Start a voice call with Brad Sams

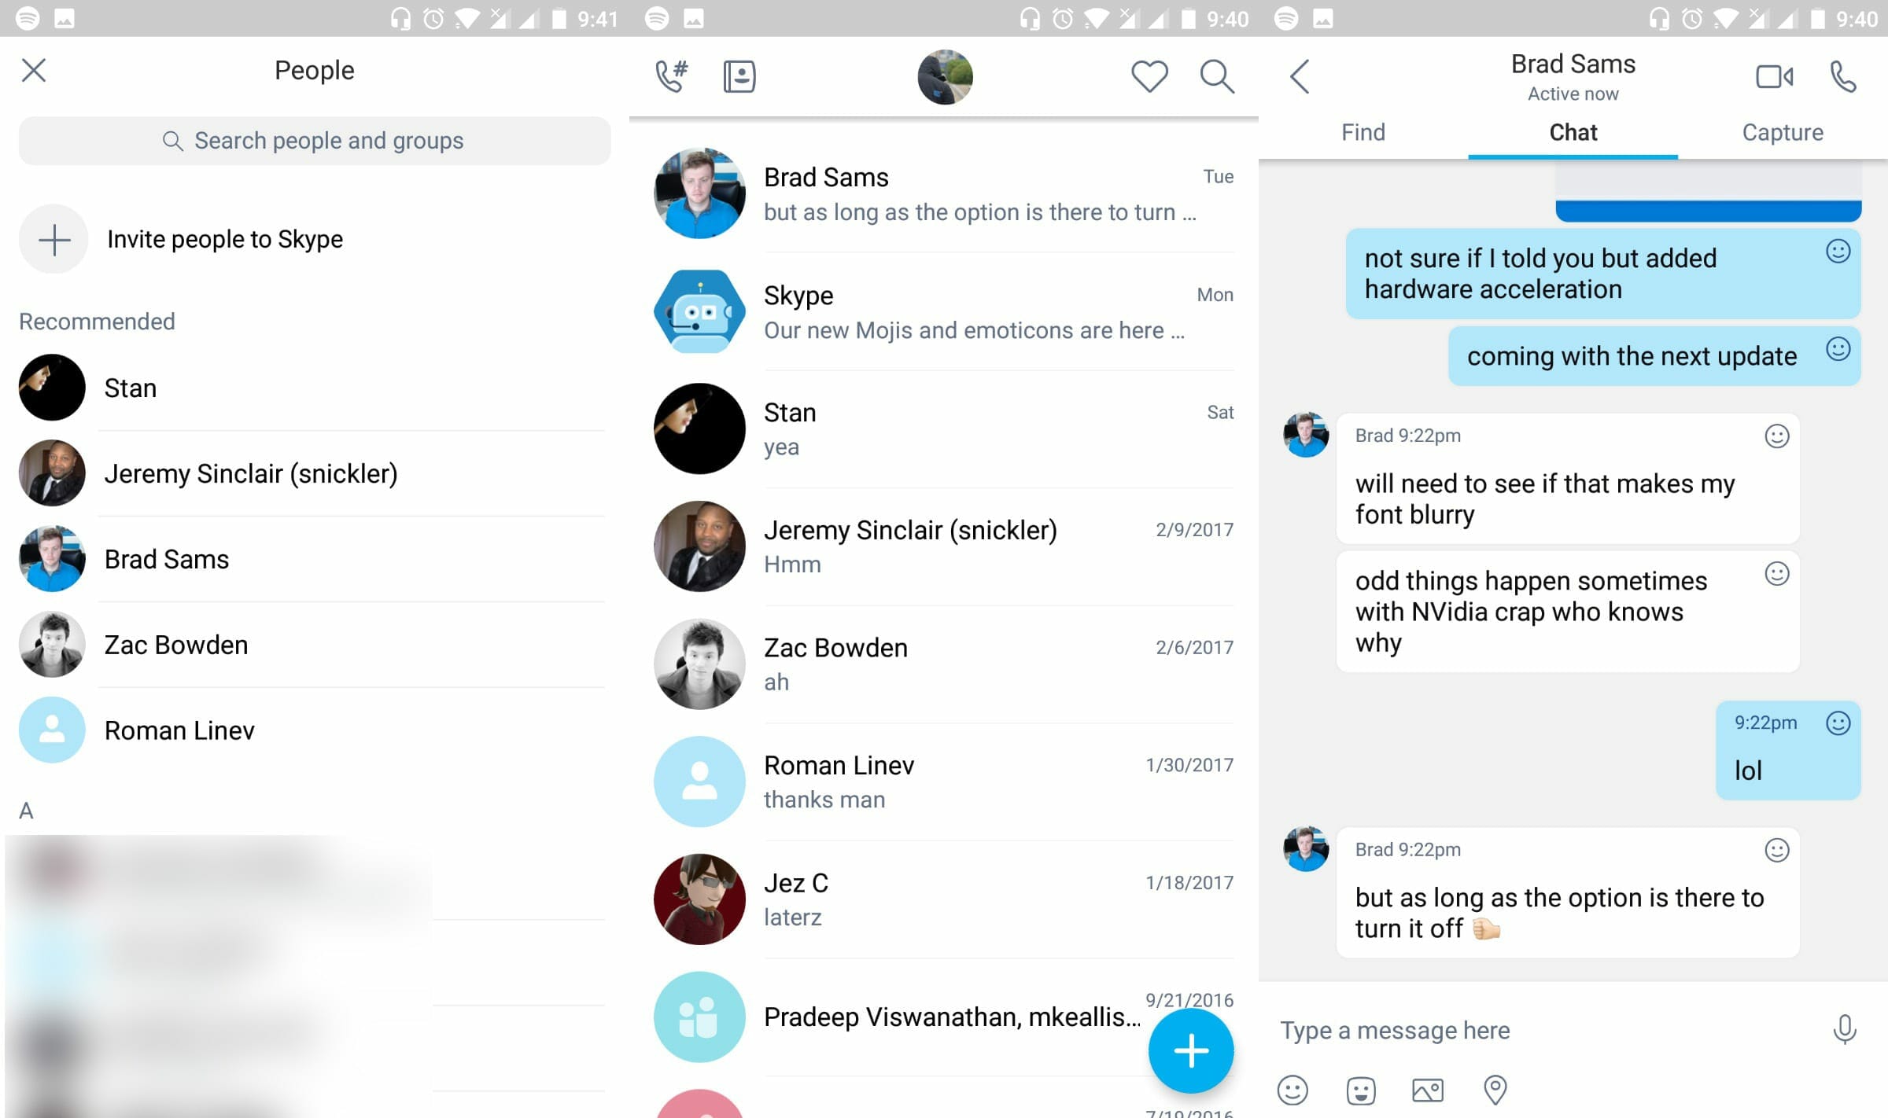[1842, 75]
